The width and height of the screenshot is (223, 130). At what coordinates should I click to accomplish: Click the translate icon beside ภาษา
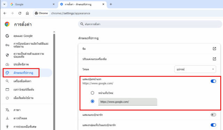point(7,110)
